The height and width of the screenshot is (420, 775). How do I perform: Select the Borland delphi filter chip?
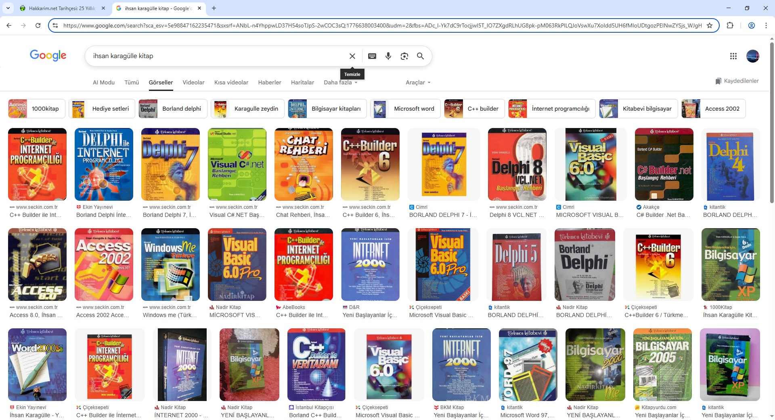(173, 109)
